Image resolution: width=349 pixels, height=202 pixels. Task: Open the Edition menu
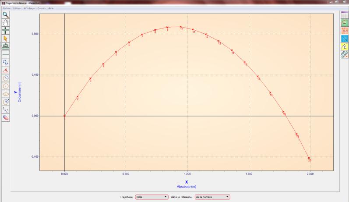(x=18, y=9)
